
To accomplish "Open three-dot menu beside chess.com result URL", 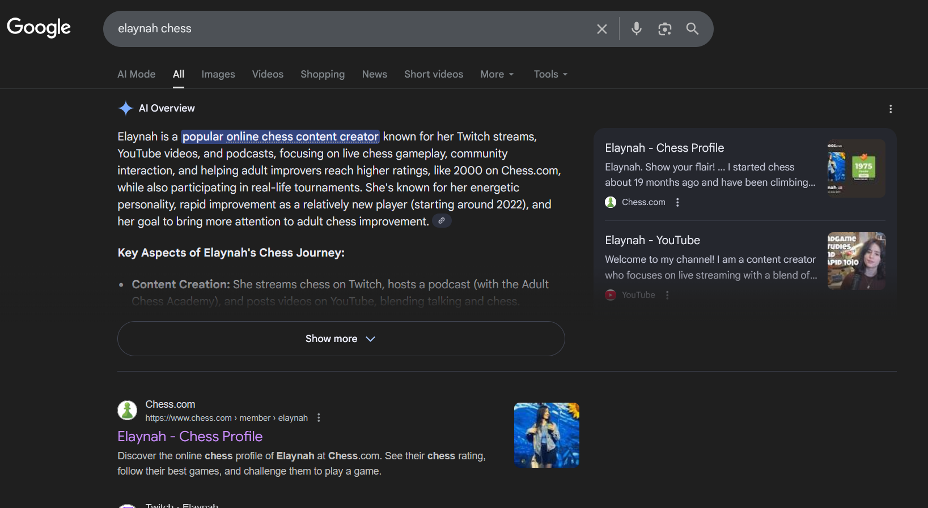I will tap(319, 418).
